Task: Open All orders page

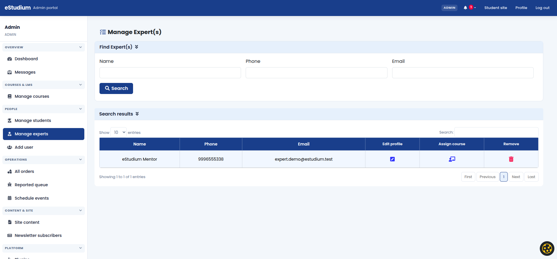Action: [x=43, y=171]
